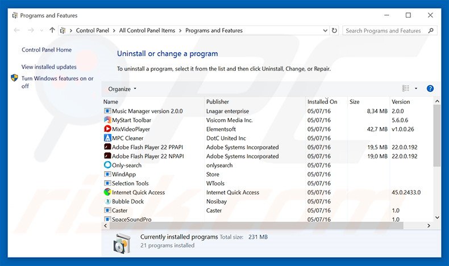Click the vertical scrollbar thumb
The image size is (449, 266).
436,136
